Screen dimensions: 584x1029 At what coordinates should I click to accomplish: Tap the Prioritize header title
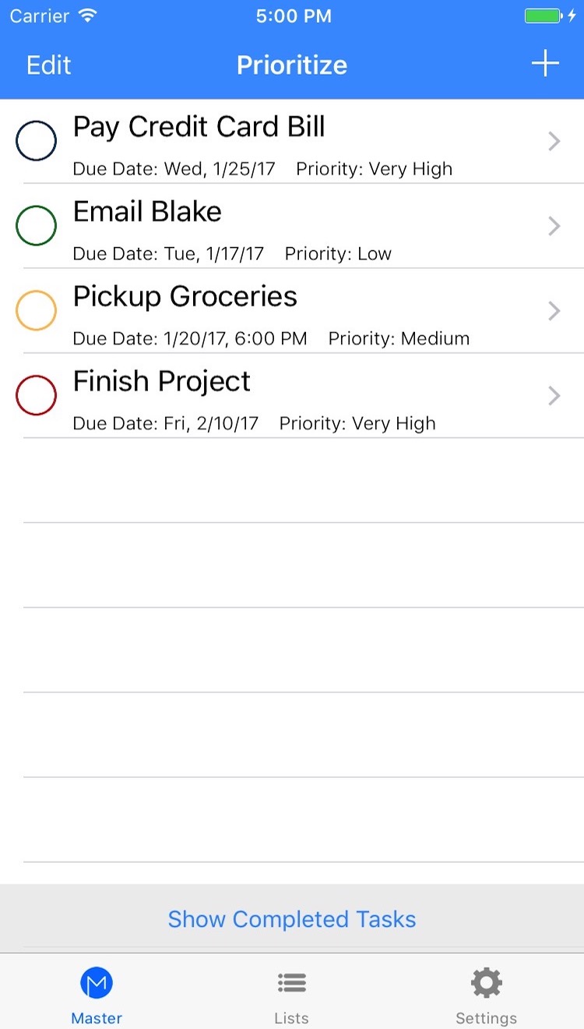coord(292,65)
